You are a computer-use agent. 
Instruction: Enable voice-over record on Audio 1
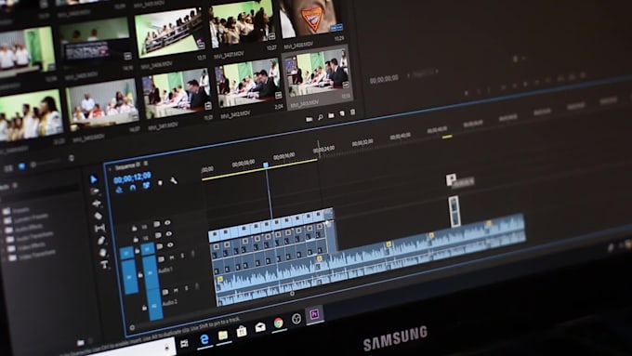[x=192, y=254]
